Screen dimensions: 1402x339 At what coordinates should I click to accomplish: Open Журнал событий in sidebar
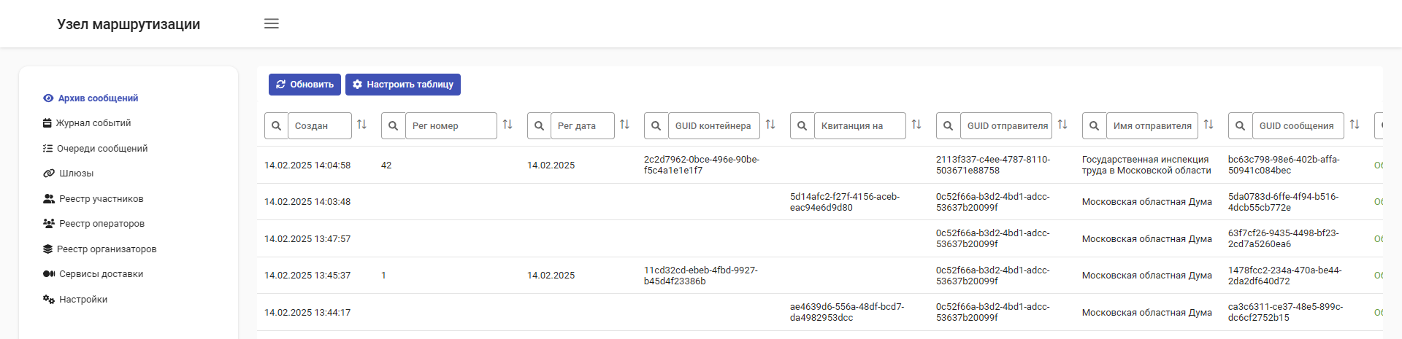point(87,123)
